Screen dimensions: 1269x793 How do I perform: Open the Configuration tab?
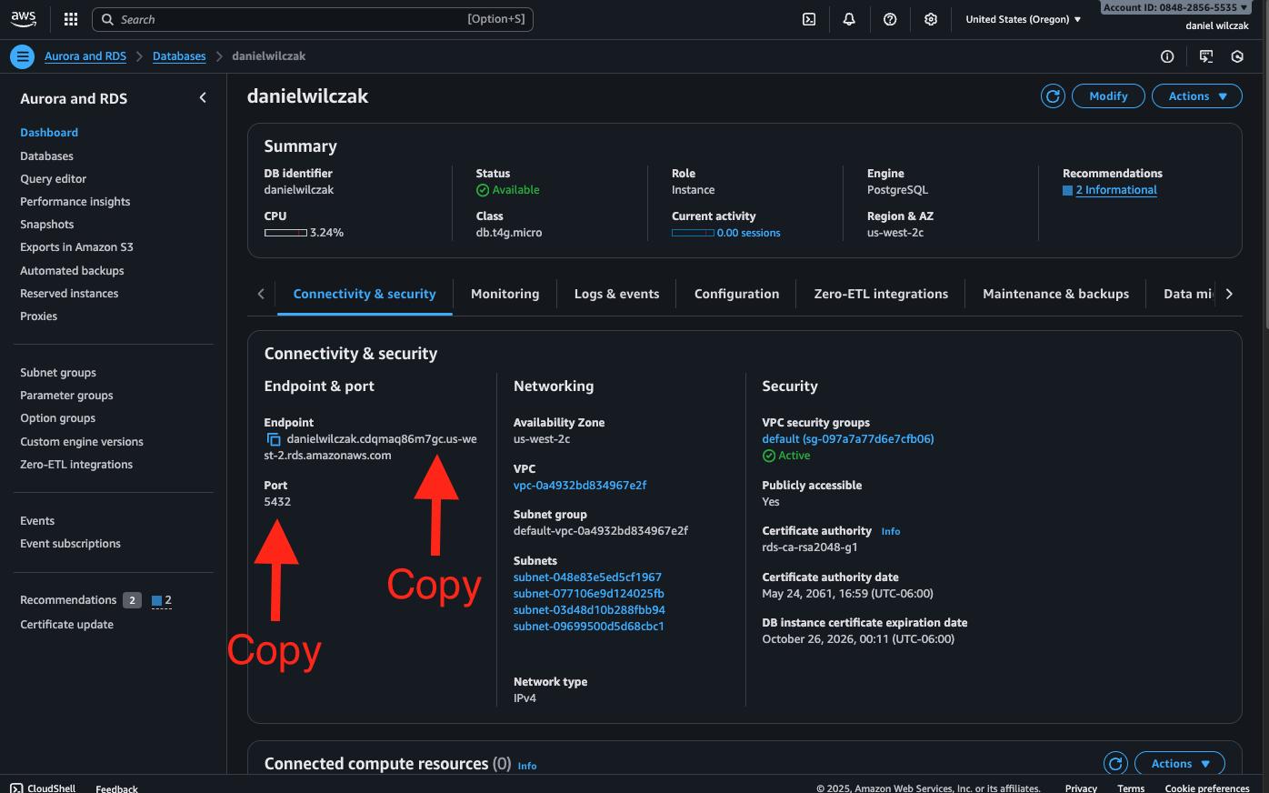736,294
